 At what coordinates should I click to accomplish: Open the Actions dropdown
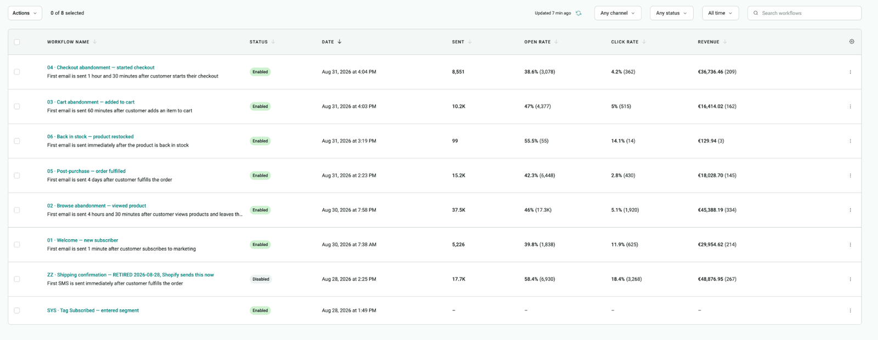point(25,13)
